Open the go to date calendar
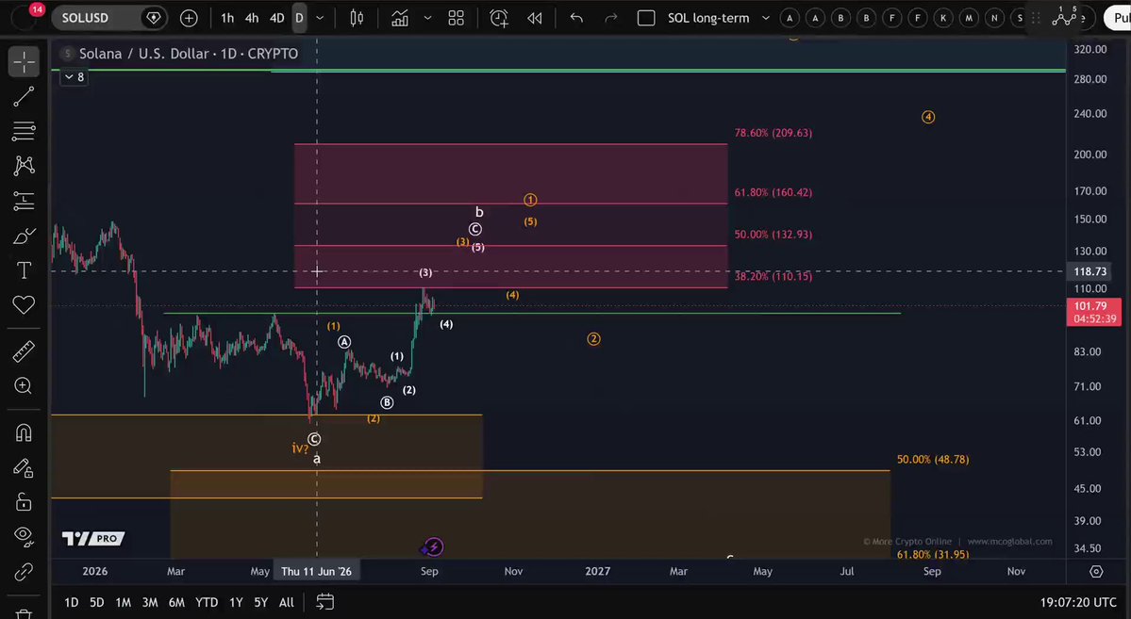This screenshot has height=619, width=1131. pos(324,602)
